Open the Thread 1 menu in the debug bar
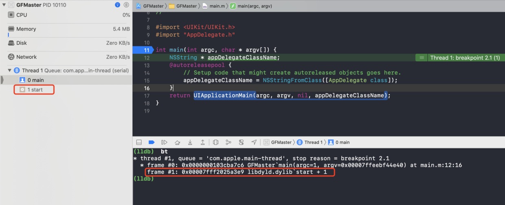 click(x=310, y=142)
